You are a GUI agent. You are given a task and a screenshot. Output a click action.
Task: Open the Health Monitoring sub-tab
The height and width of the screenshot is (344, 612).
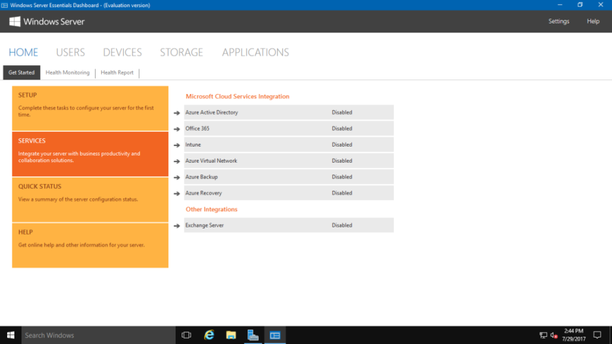tap(68, 72)
